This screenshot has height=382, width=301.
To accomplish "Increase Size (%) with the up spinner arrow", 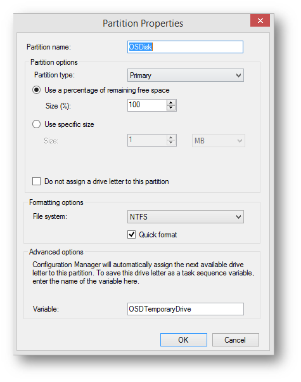I will [171, 103].
